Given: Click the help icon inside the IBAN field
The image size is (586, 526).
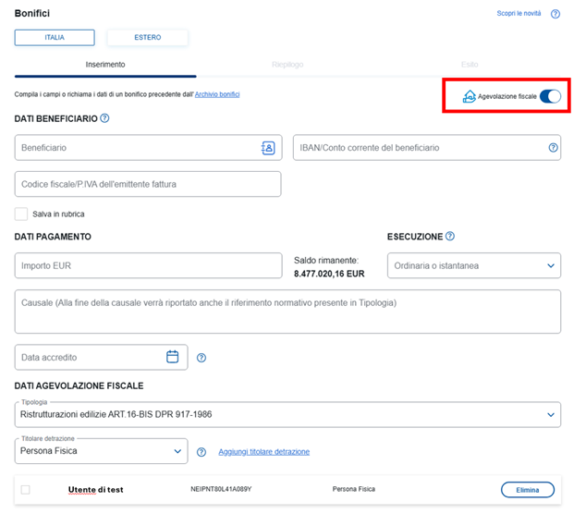Looking at the screenshot, I should pos(553,148).
